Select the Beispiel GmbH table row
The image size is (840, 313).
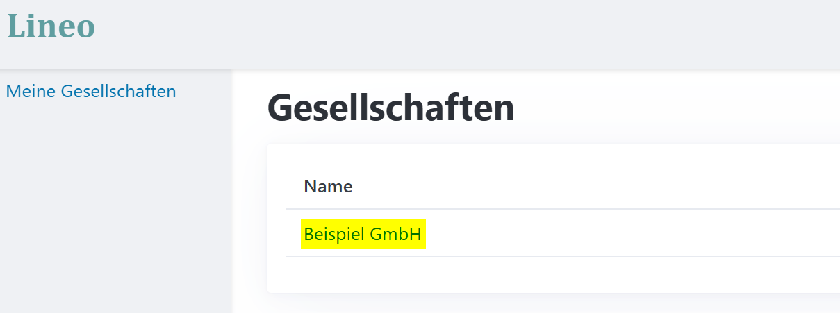pos(562,233)
